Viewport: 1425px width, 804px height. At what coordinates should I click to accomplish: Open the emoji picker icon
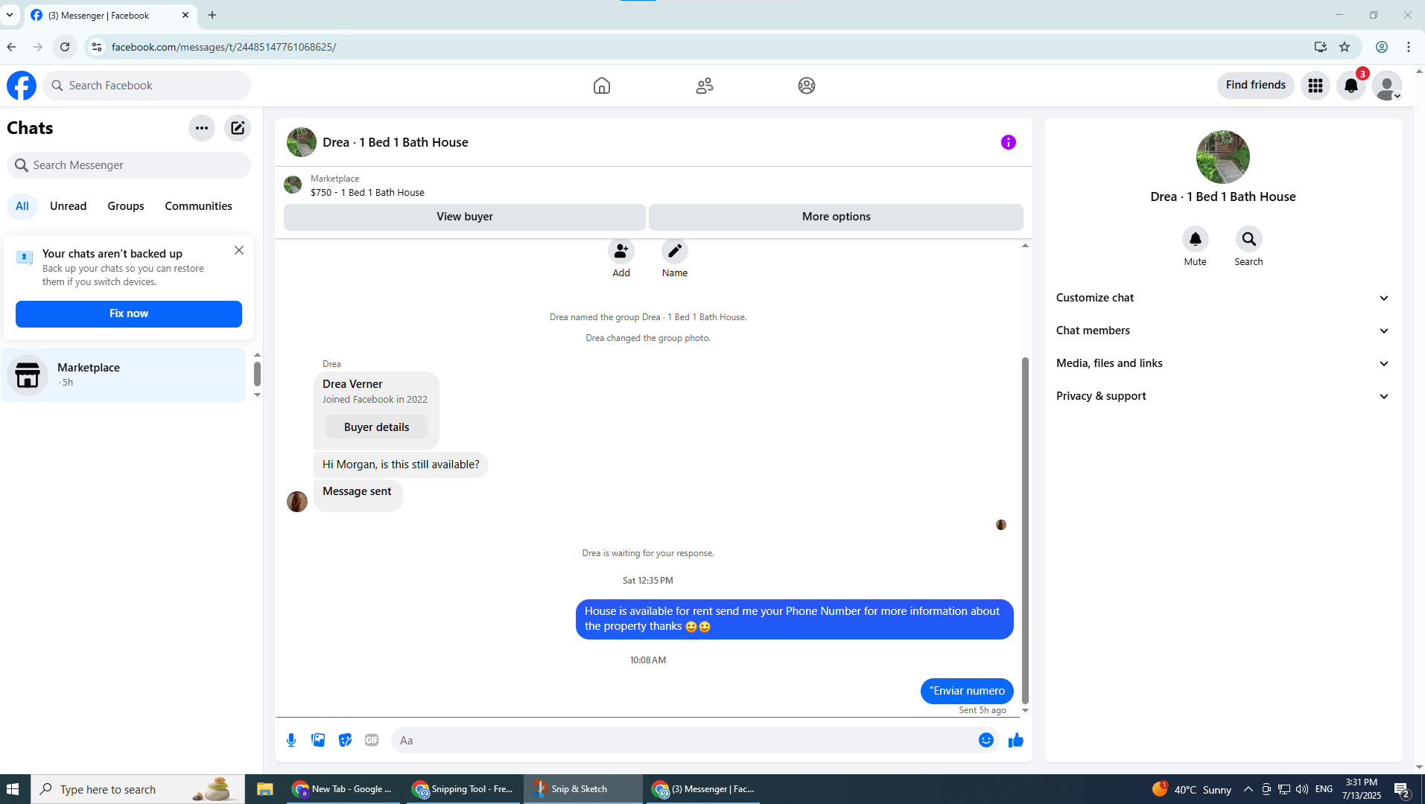coord(986,740)
